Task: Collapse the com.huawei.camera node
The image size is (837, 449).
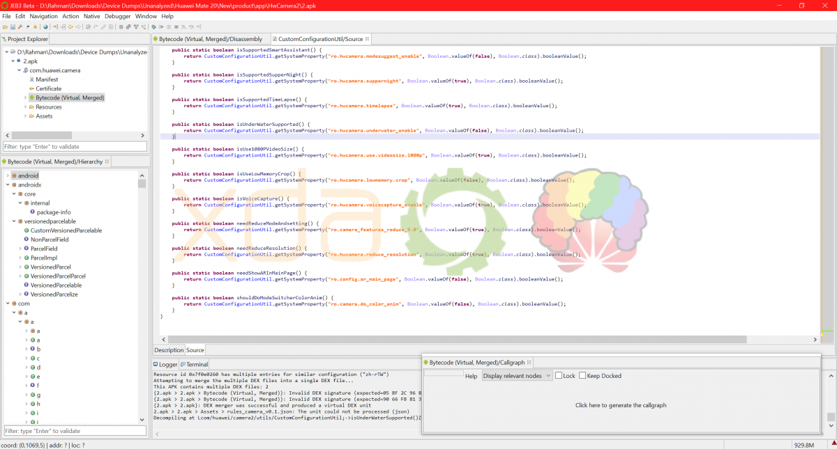Action: [19, 70]
